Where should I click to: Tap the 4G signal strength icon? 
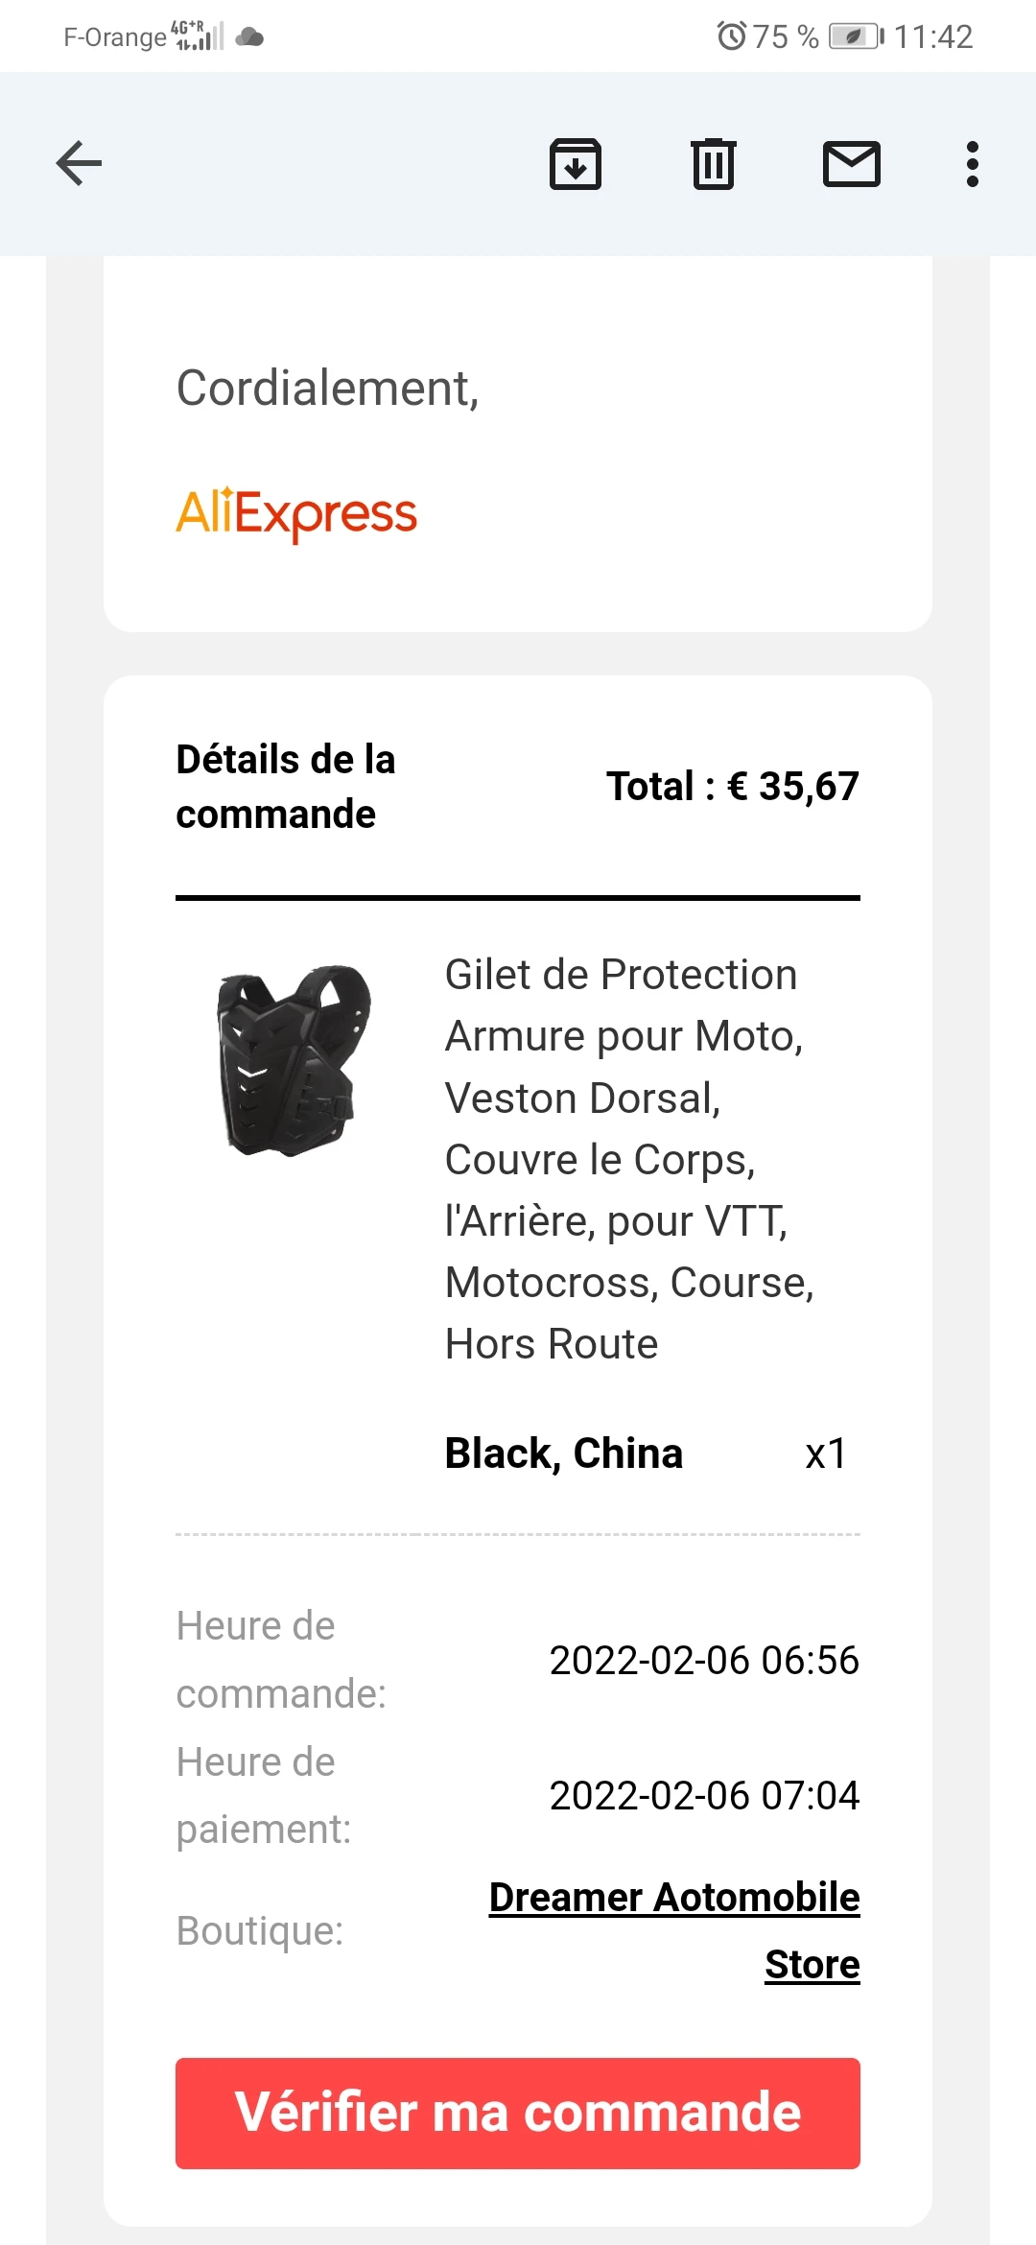pyautogui.click(x=198, y=35)
